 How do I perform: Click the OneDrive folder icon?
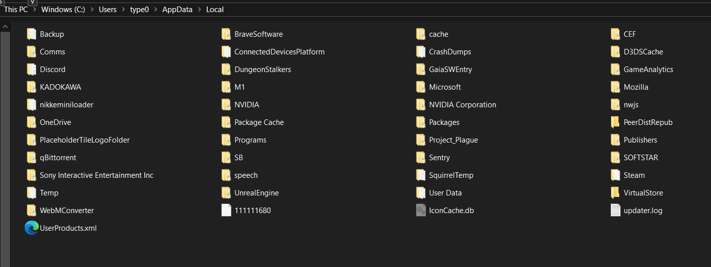click(x=31, y=122)
